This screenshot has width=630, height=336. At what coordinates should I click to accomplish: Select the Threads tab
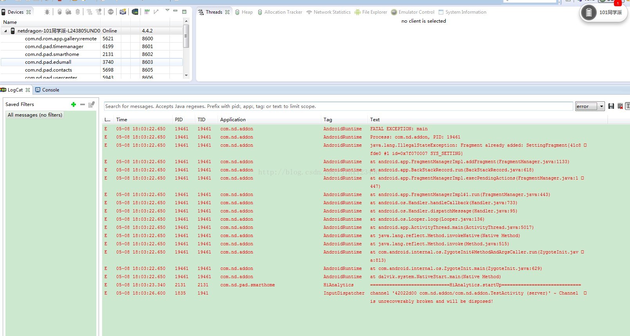pyautogui.click(x=214, y=12)
